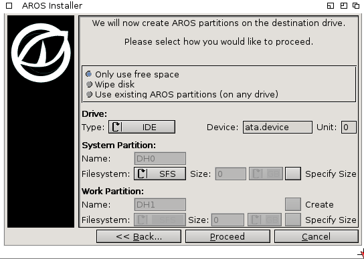Cycle the drive Type IDE selector
The width and height of the screenshot is (364, 259).
(x=142, y=127)
